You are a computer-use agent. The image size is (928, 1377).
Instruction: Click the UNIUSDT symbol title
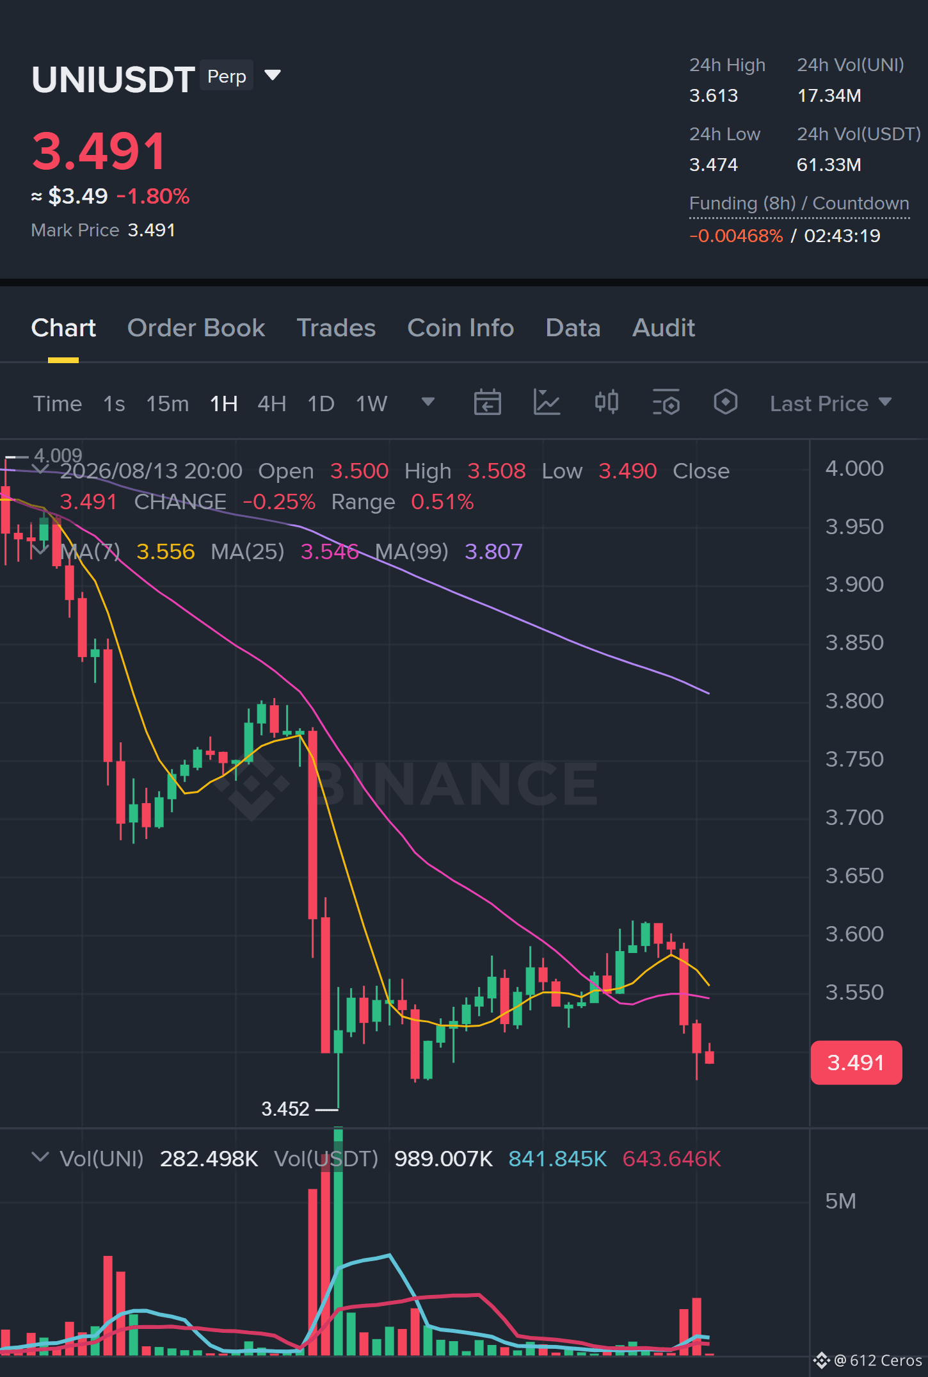click(x=113, y=79)
